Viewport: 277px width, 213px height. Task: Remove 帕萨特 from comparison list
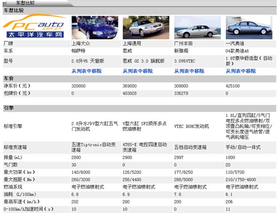tap(87, 71)
